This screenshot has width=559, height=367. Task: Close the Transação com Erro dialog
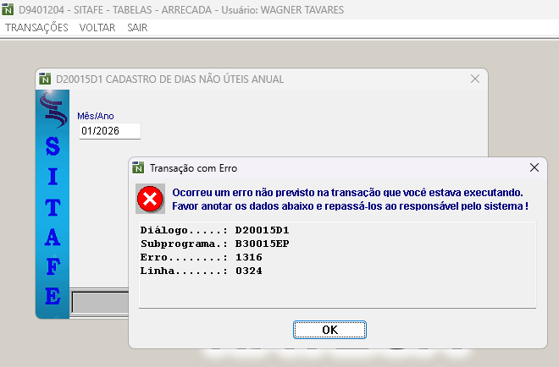tap(534, 167)
